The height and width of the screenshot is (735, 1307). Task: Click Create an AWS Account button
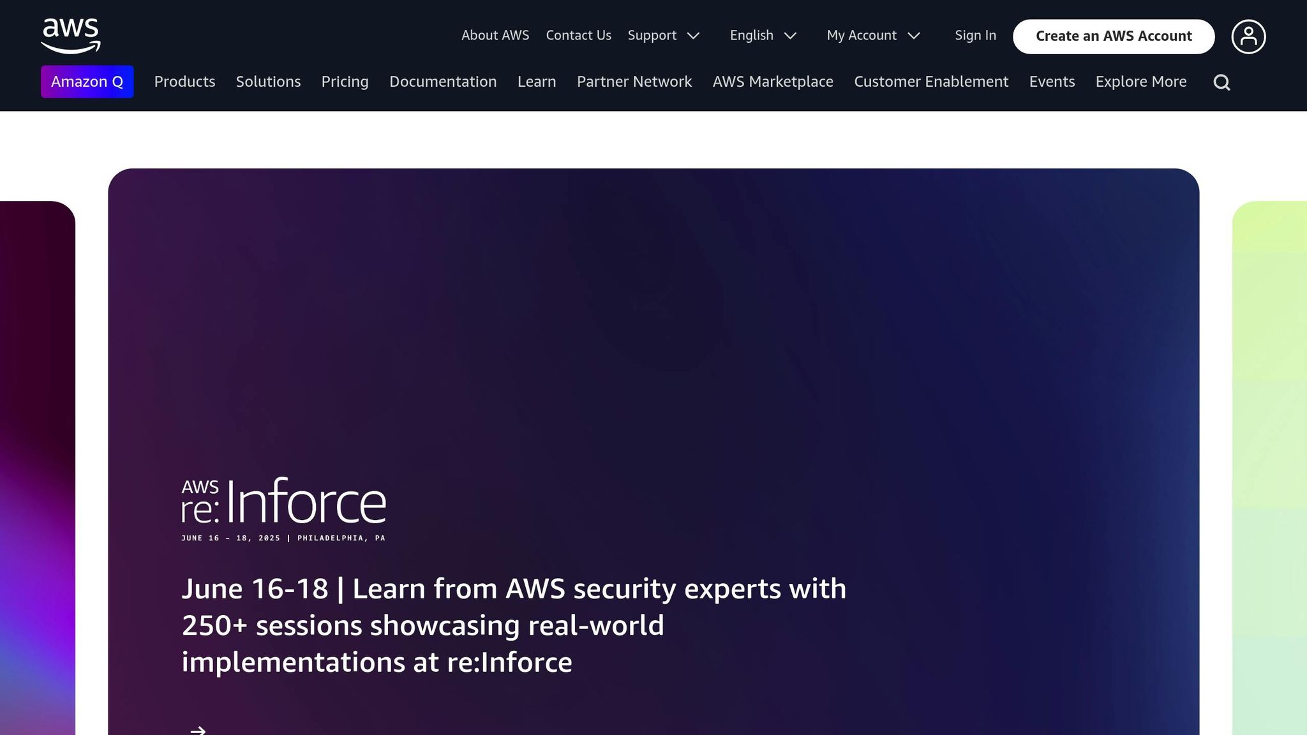pos(1114,36)
